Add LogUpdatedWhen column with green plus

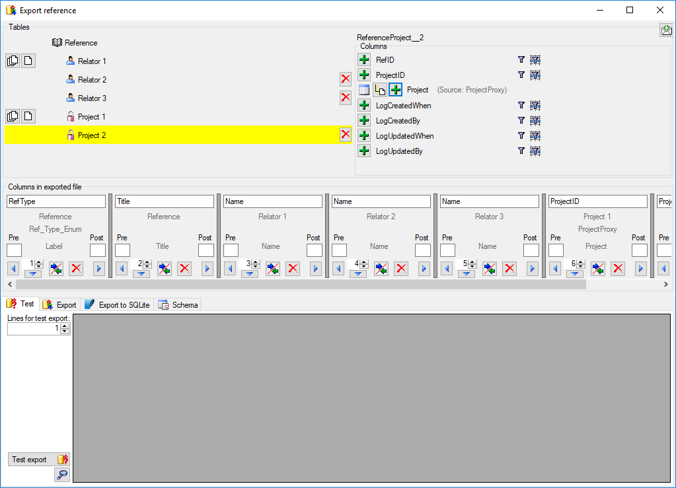(364, 135)
